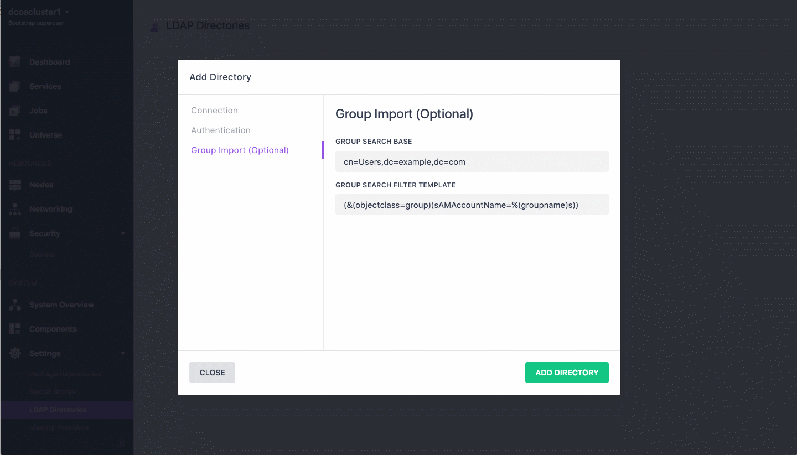Click the Jobs sidebar icon
The width and height of the screenshot is (797, 455).
(x=15, y=111)
